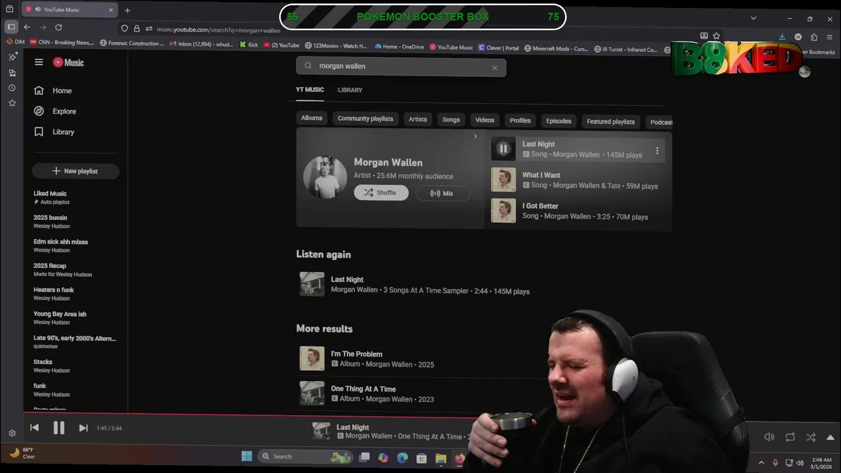Image resolution: width=841 pixels, height=473 pixels.
Task: Reload the browser page
Action: click(x=58, y=28)
